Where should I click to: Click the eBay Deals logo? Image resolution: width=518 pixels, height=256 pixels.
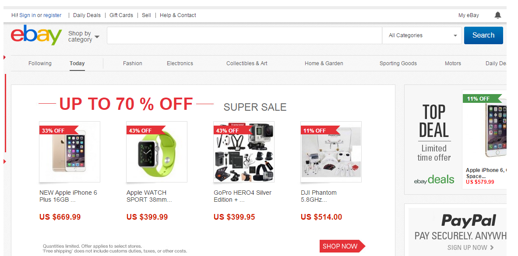434,179
